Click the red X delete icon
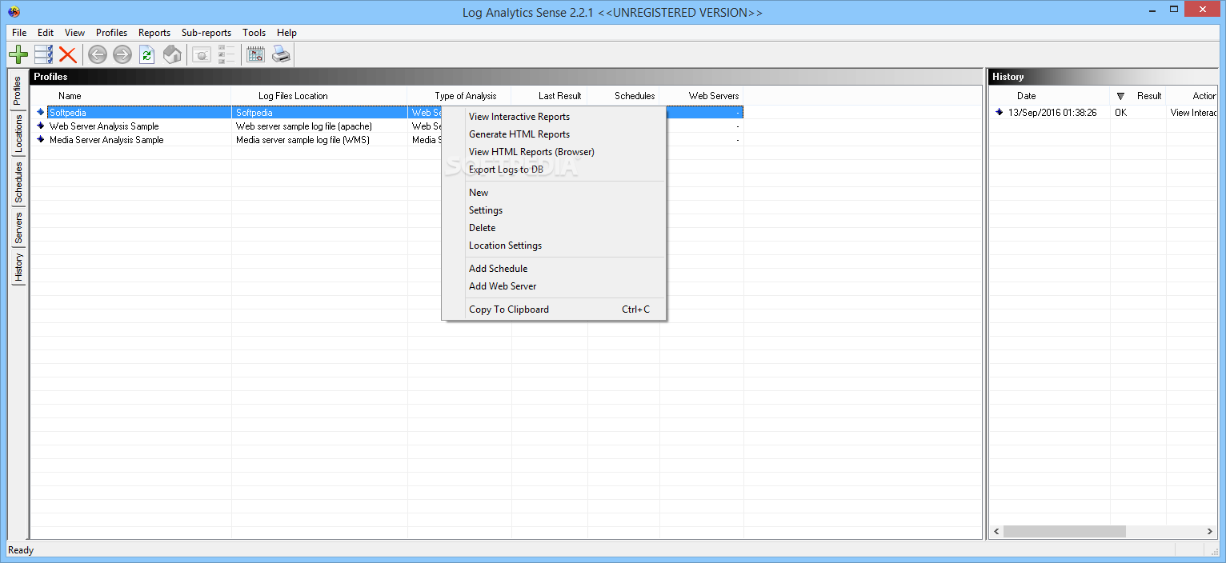 (x=68, y=54)
